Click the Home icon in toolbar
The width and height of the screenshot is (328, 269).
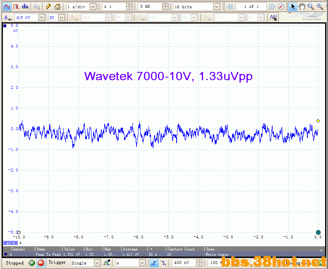57,7
